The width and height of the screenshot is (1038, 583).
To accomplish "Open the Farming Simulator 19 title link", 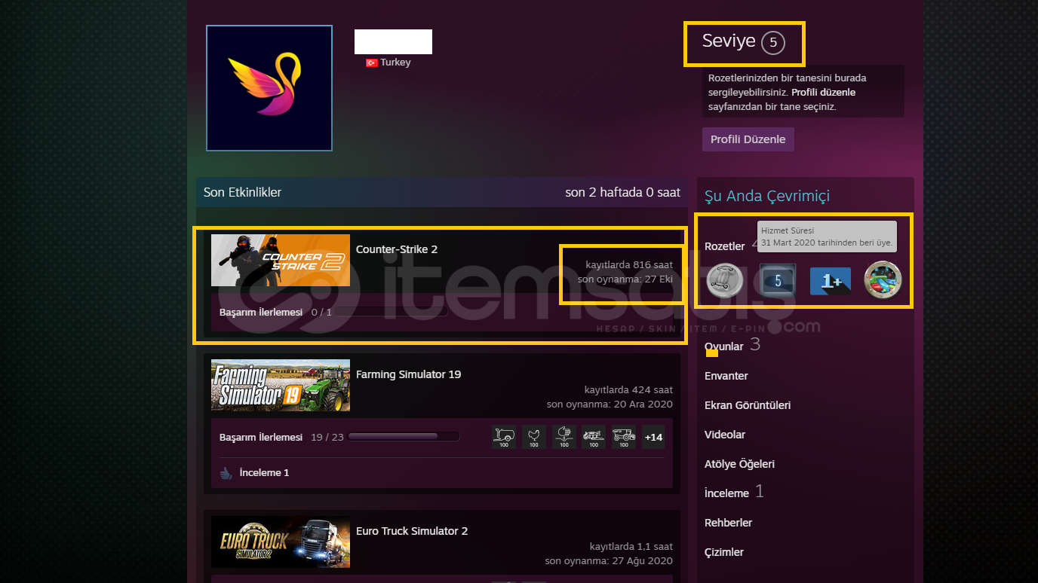I will pos(408,374).
